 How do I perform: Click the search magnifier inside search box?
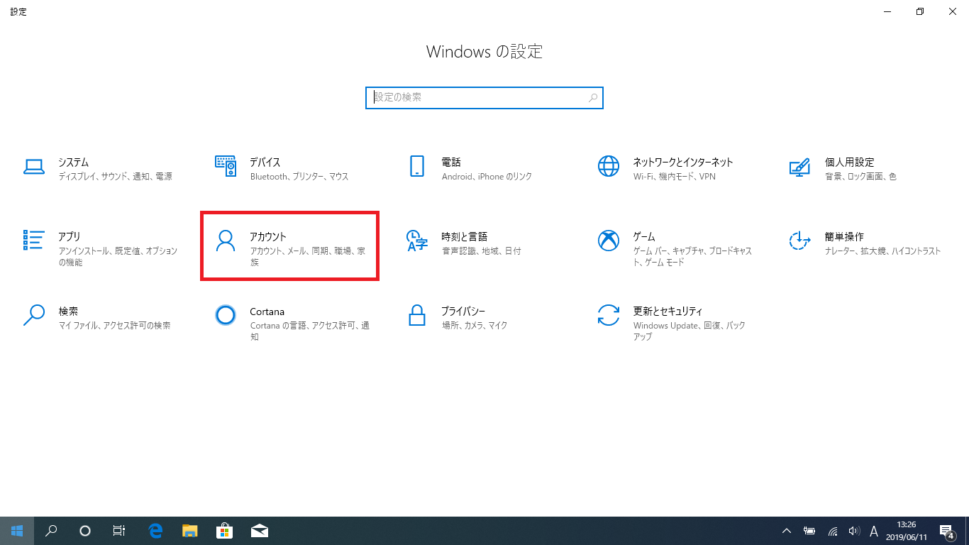[x=593, y=98]
